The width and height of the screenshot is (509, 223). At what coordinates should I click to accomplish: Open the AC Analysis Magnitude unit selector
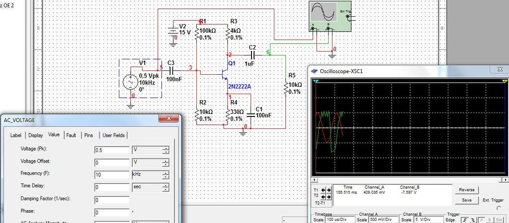coord(150,222)
